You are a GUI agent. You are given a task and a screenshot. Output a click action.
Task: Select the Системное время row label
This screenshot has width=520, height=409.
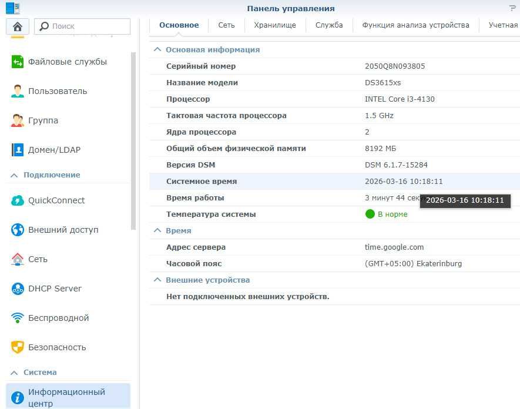coord(202,182)
